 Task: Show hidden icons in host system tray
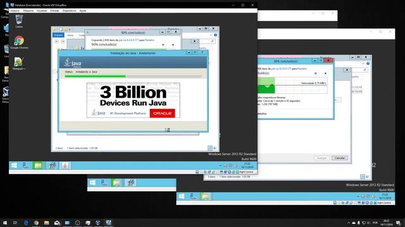(349, 223)
